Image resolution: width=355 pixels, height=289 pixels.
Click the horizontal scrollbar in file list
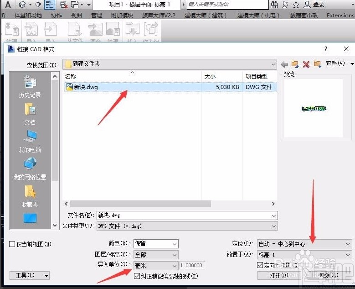140,204
